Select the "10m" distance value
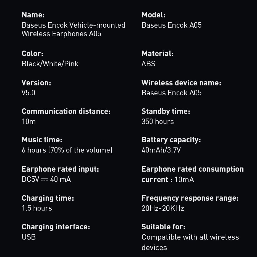Image resolution: width=257 pixels, height=257 pixels. tap(29, 122)
